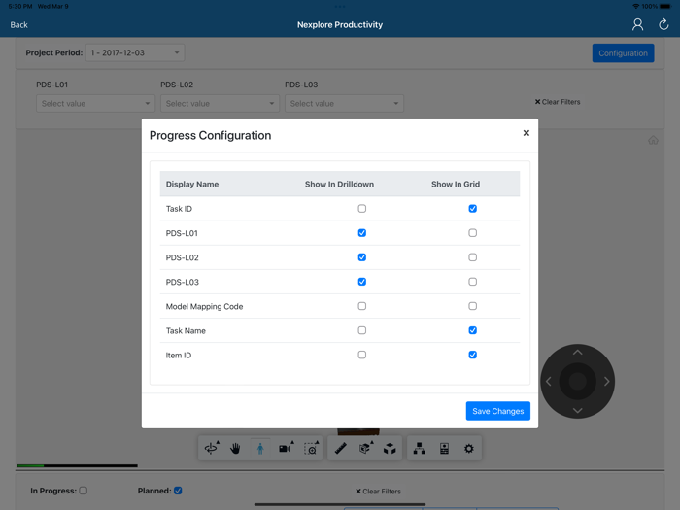This screenshot has width=680, height=510.
Task: Activate the pan hand tool
Action: (x=235, y=448)
